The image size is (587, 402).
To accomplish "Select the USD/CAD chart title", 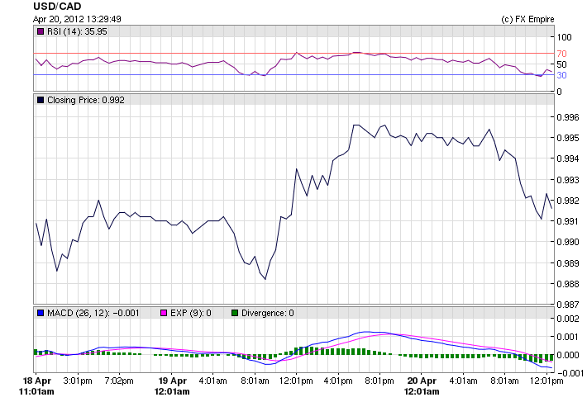I will 57,7.
